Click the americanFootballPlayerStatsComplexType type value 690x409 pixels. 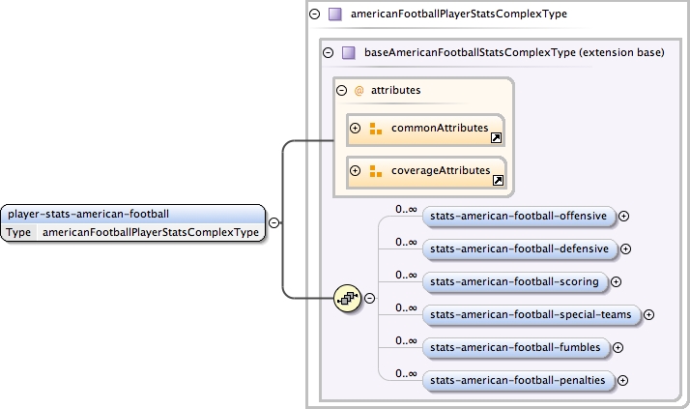point(151,232)
